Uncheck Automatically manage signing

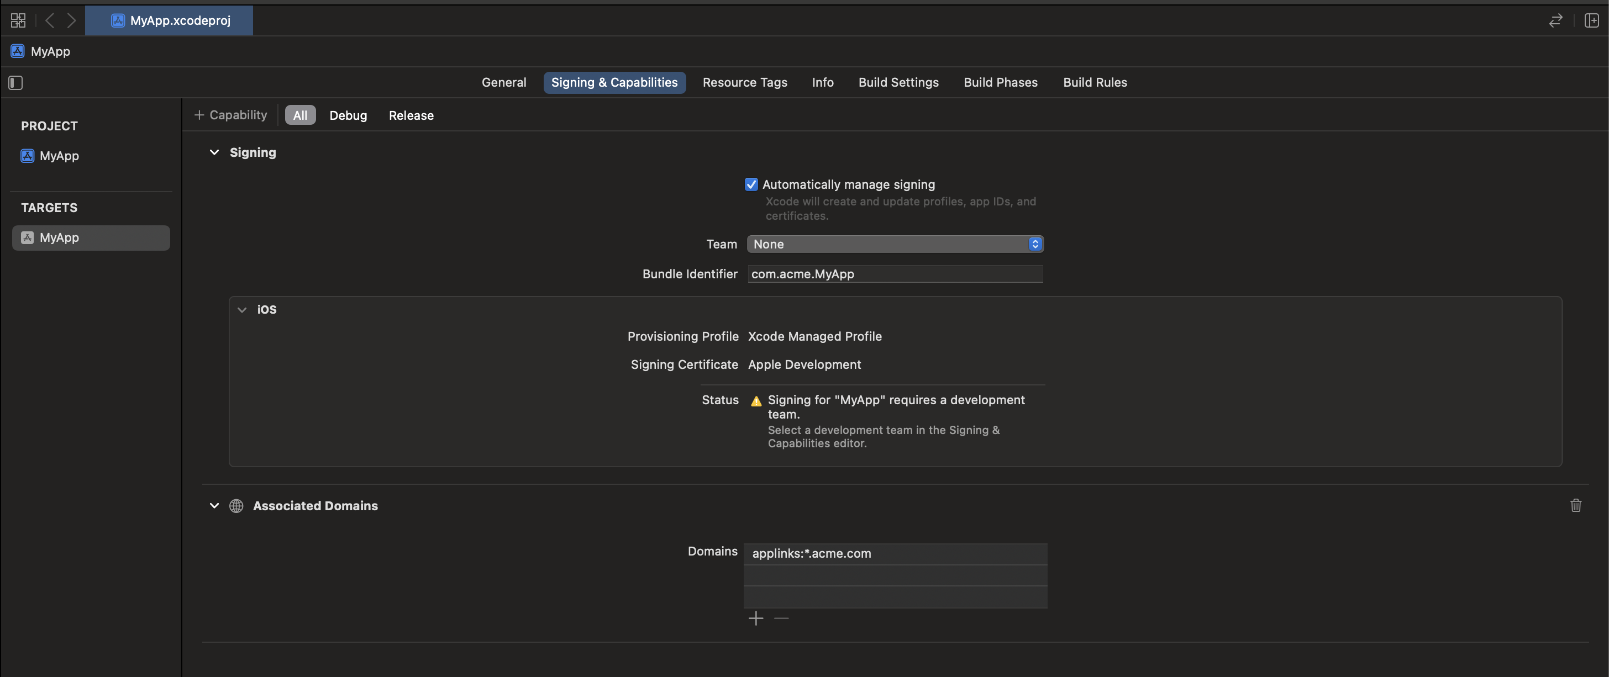[751, 184]
